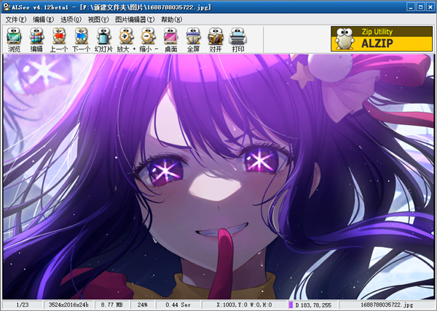Open the Edit (编辑) toolbar tool
The width and height of the screenshot is (437, 311).
(36, 39)
